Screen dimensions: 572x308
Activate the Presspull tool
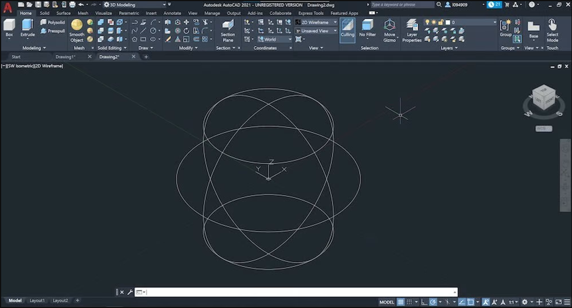click(x=52, y=31)
